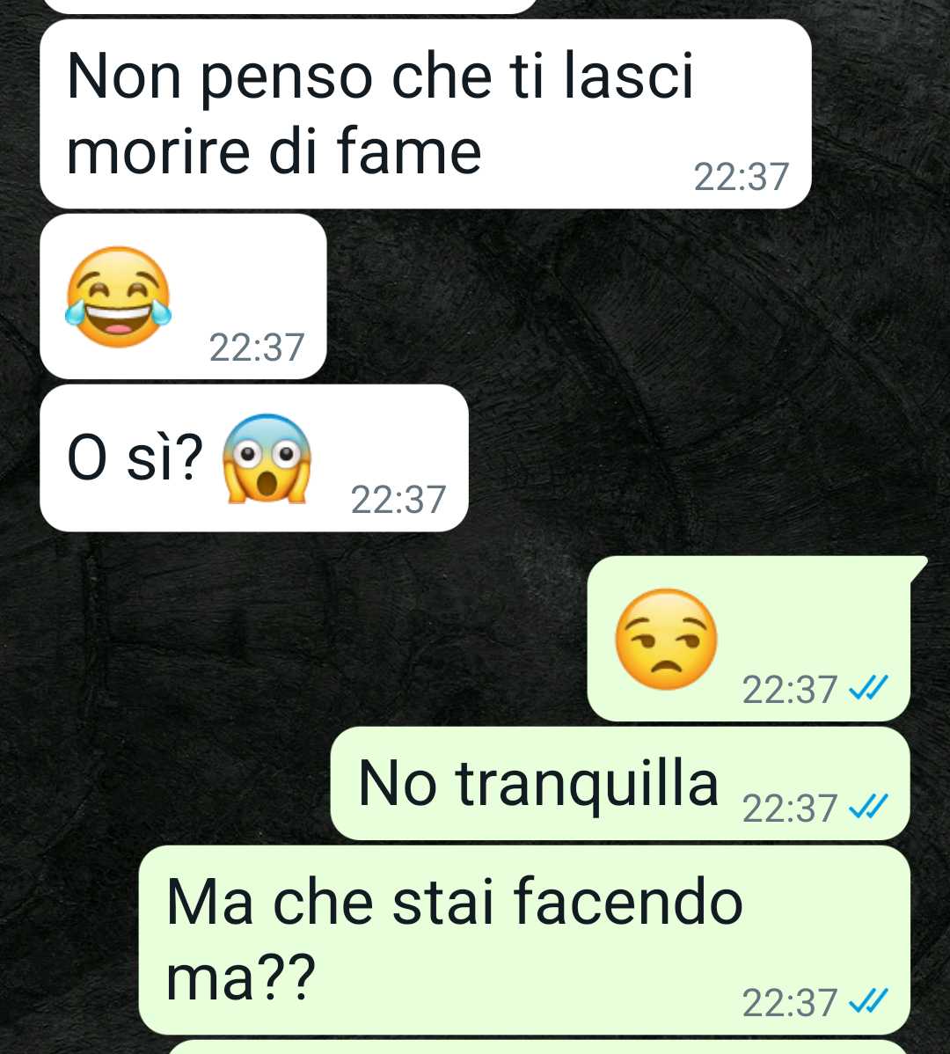Tap 22:37 timestamp on "O sì?" message
The height and width of the screenshot is (1054, 950).
tap(398, 500)
